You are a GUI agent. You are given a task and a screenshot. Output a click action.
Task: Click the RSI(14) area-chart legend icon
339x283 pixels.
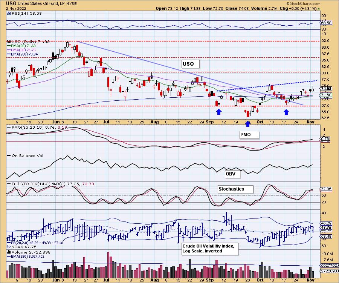9,14
